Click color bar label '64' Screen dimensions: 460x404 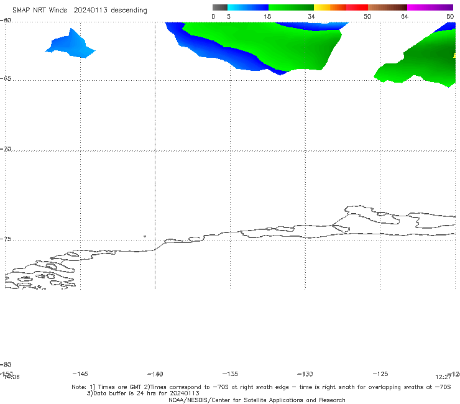pyautogui.click(x=405, y=17)
